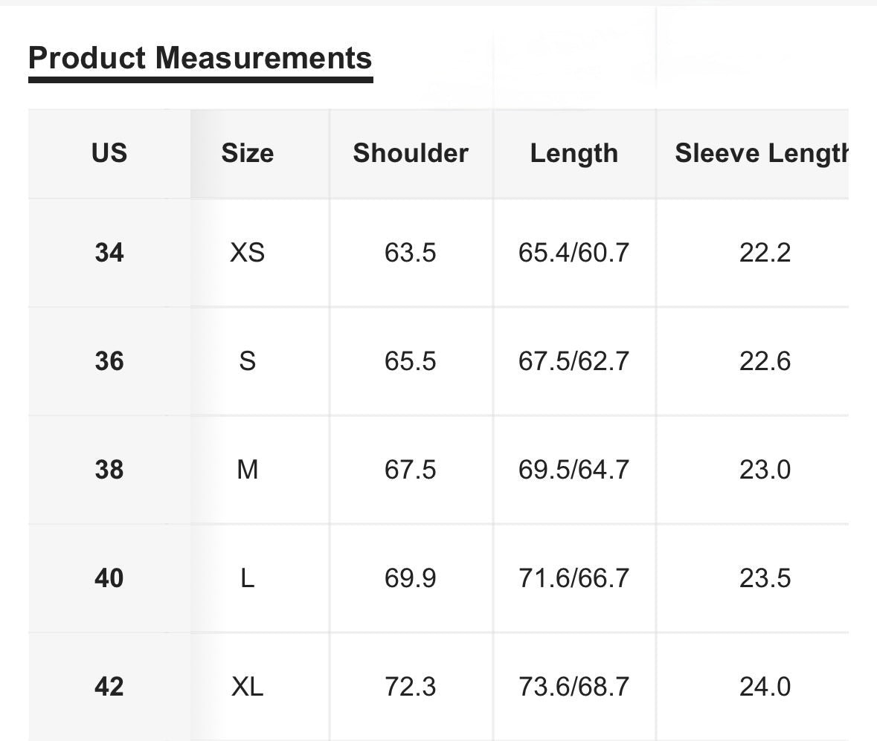
Task: Select the US column header
Action: click(x=109, y=153)
